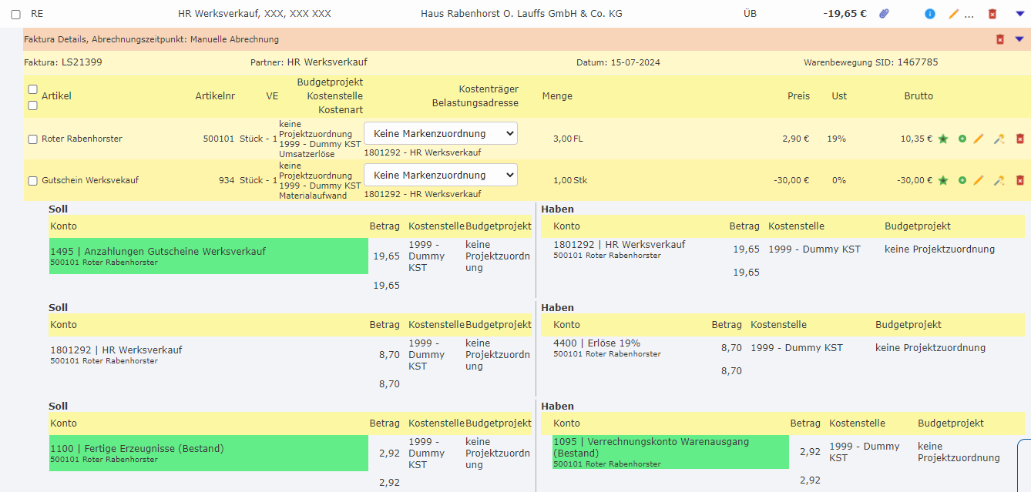Image resolution: width=1031 pixels, height=492 pixels.
Task: Open the blue info icon in RE row
Action: (x=930, y=14)
